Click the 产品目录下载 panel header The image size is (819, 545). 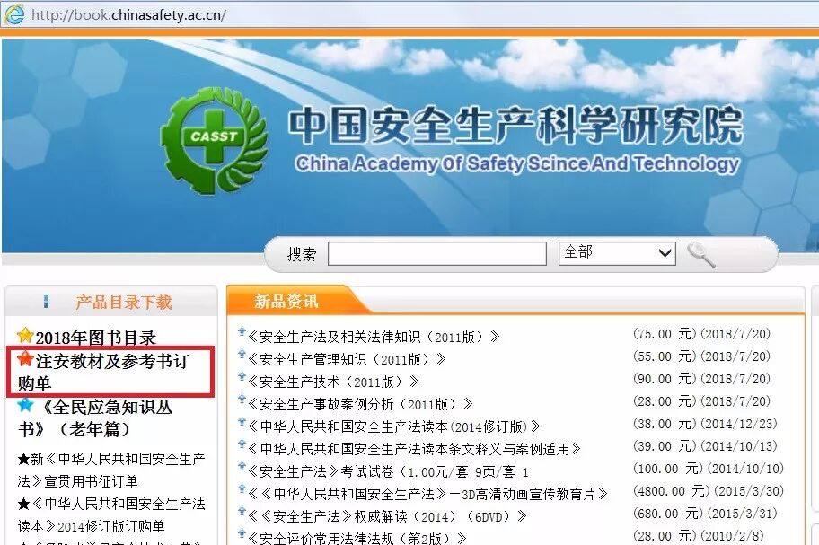[x=124, y=302]
